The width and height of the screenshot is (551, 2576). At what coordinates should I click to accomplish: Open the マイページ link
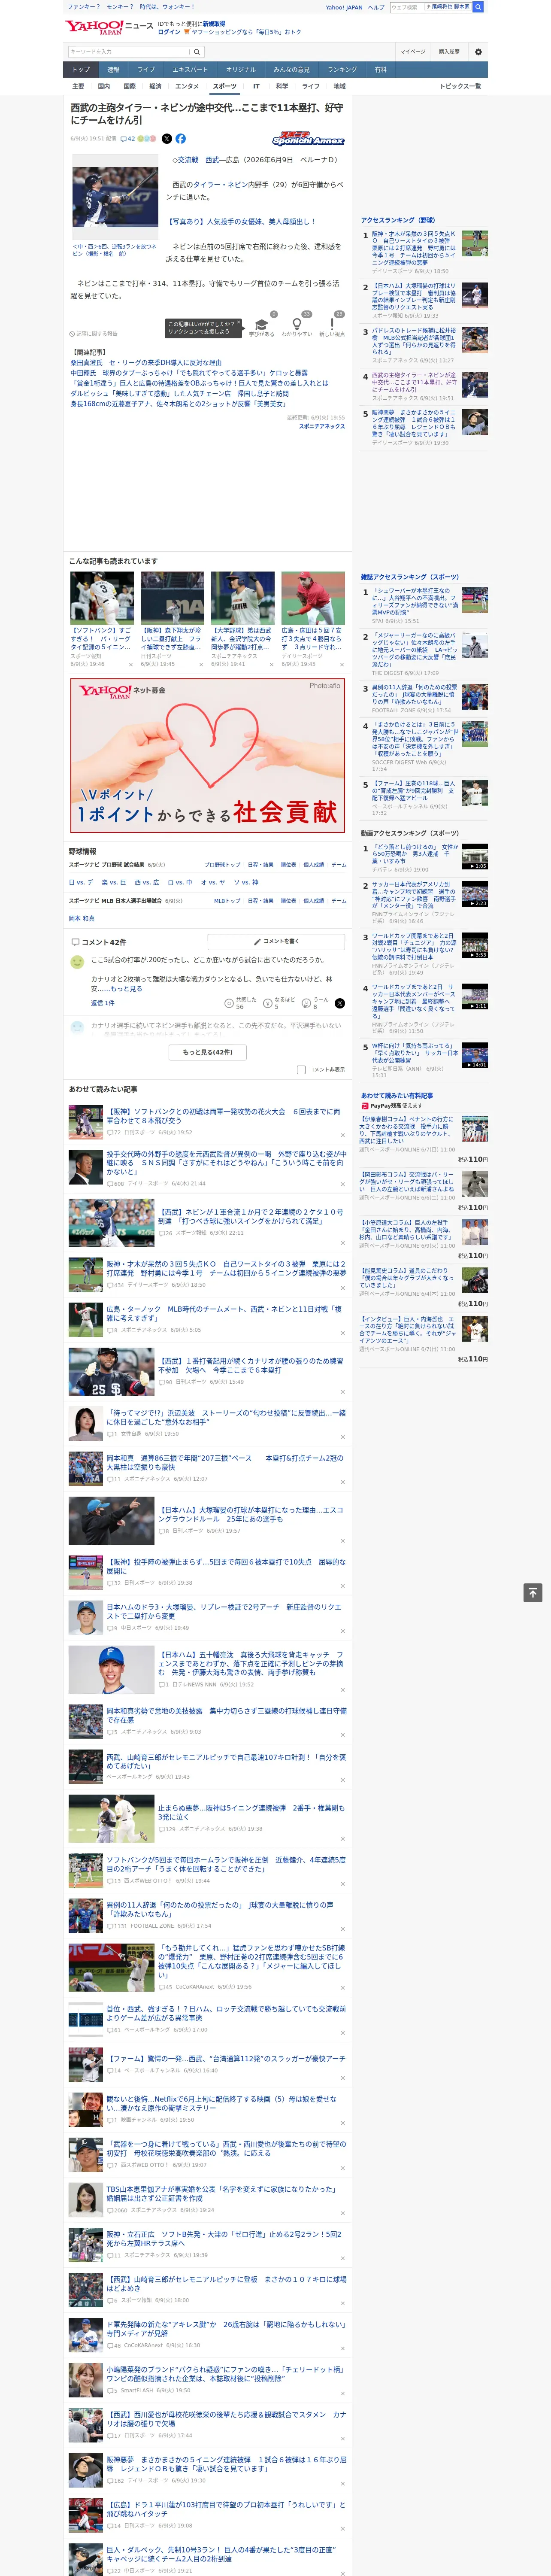pos(413,52)
